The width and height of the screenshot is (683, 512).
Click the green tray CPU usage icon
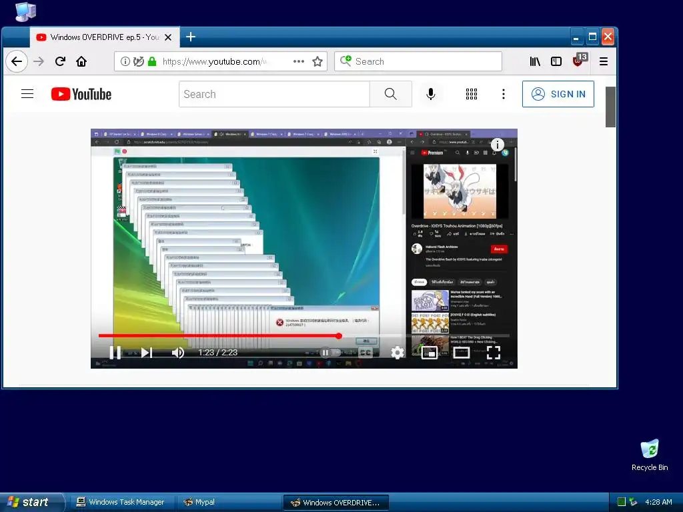(622, 502)
